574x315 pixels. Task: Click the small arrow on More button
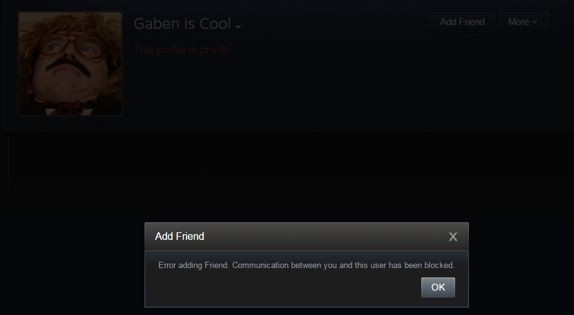click(x=535, y=23)
